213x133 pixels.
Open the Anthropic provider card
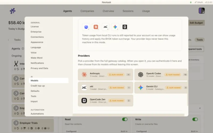click(x=105, y=74)
